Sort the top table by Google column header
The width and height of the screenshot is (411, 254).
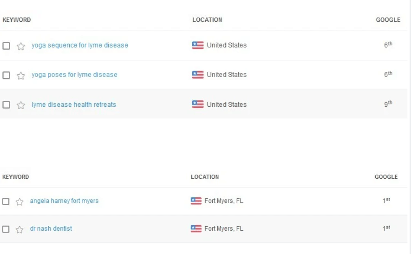click(388, 20)
